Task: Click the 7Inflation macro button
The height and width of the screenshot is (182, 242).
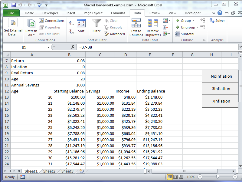Action: pyautogui.click(x=221, y=101)
